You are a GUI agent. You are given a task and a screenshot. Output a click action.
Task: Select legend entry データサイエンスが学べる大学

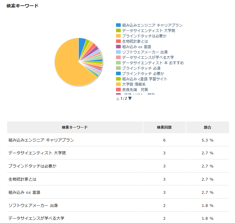[145, 57]
